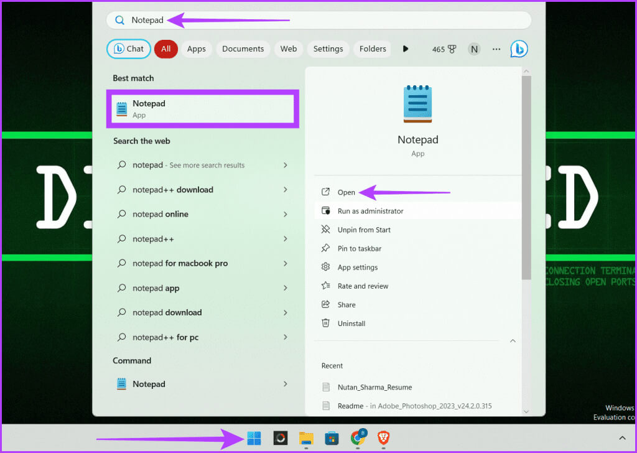Select Notepad App best match result
637x453 pixels.
coord(203,109)
